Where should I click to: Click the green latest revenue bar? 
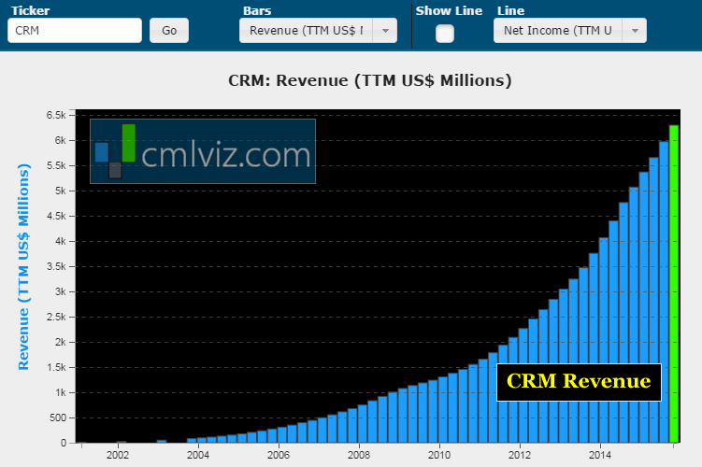(674, 284)
